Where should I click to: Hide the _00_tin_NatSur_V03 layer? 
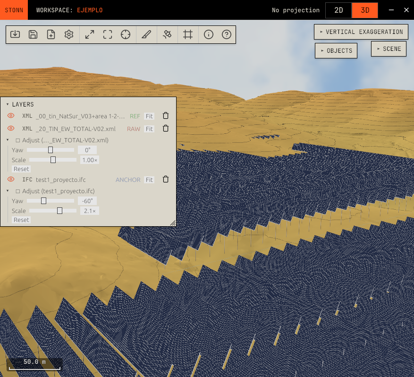coord(11,115)
